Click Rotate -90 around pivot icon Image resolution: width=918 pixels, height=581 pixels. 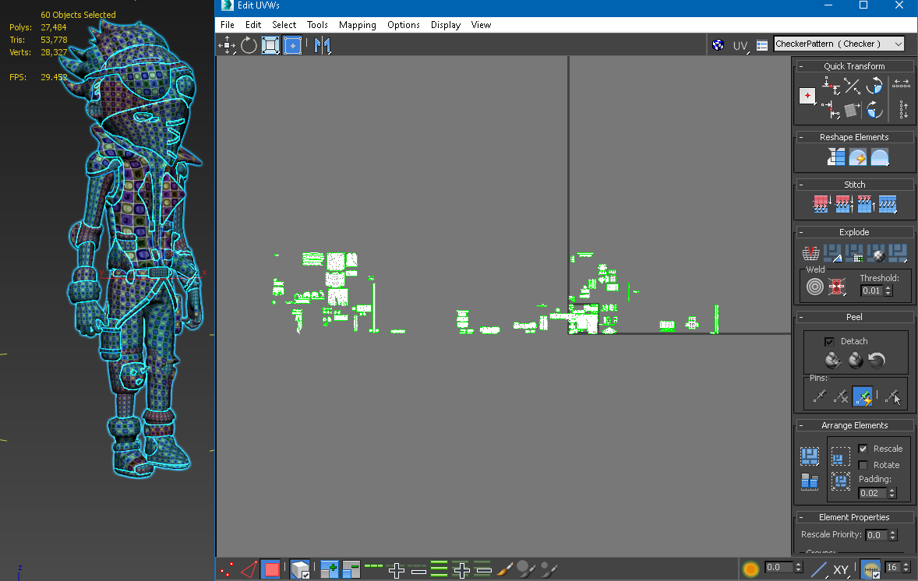click(874, 109)
